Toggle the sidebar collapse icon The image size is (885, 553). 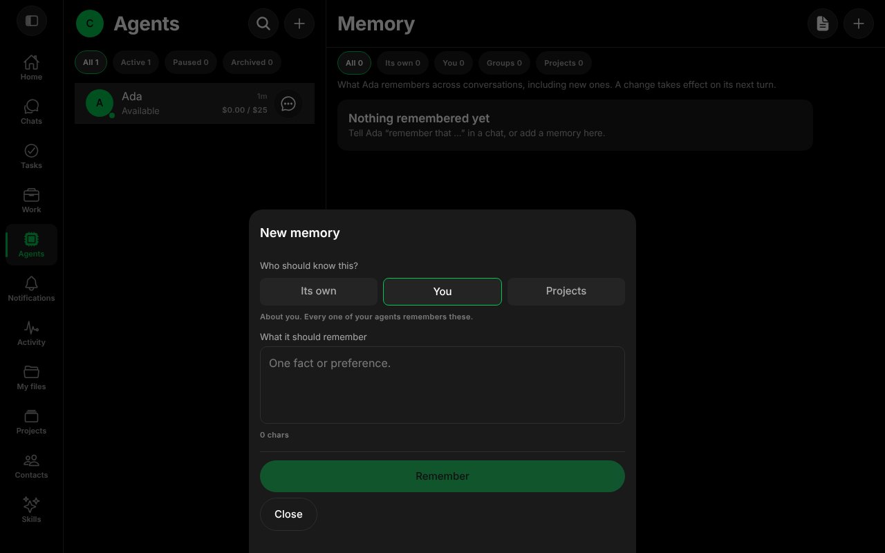tap(31, 21)
